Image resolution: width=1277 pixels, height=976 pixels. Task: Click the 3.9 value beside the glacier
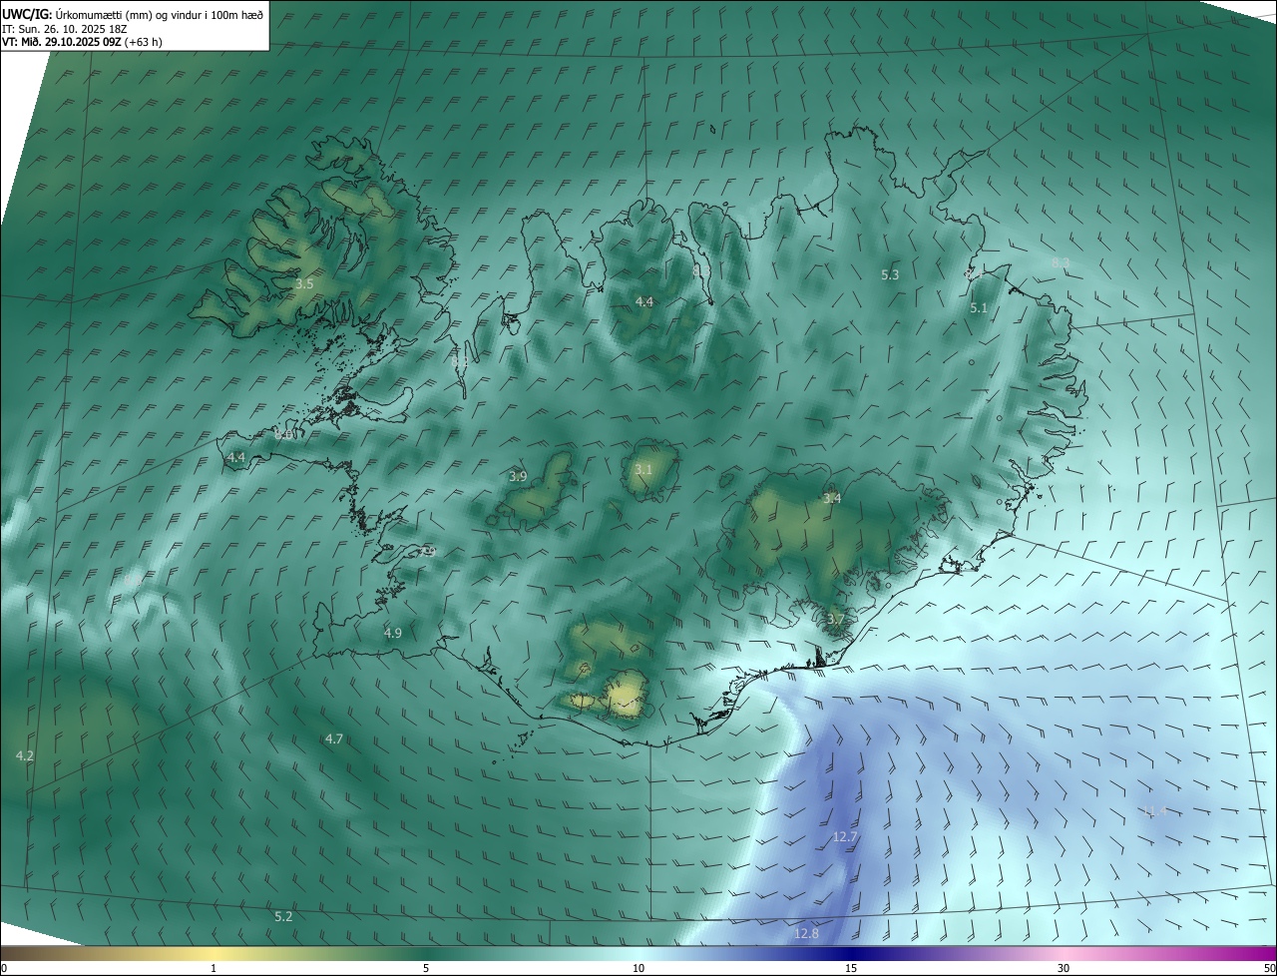point(518,477)
